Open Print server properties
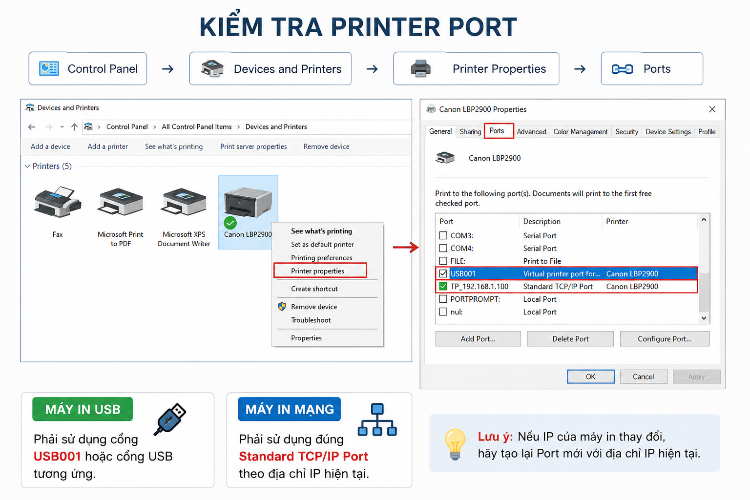The image size is (750, 500). click(x=253, y=146)
